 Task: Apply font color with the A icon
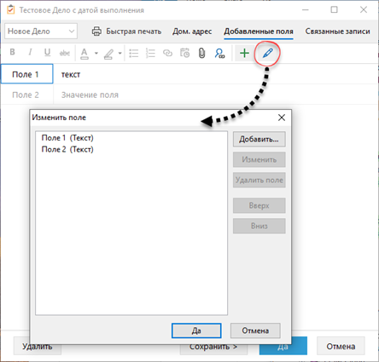click(x=85, y=53)
